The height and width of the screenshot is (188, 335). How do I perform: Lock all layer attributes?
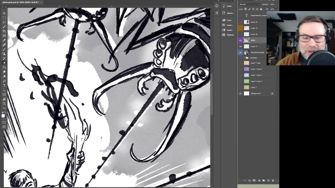(x=261, y=9)
